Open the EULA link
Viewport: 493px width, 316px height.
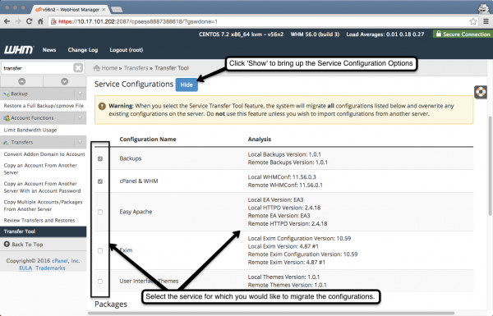(x=25, y=268)
